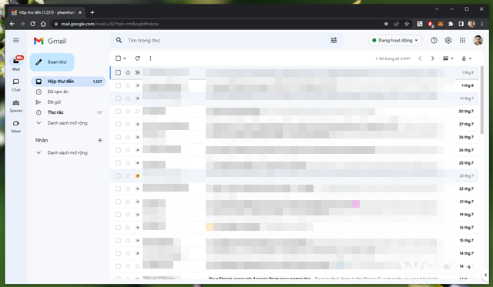Open Meet in the left rail
The image size is (493, 287).
[16, 126]
